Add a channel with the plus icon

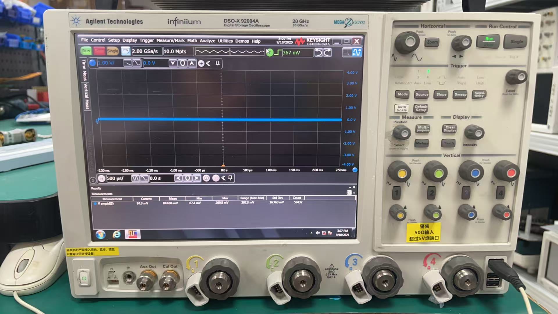tap(201, 63)
